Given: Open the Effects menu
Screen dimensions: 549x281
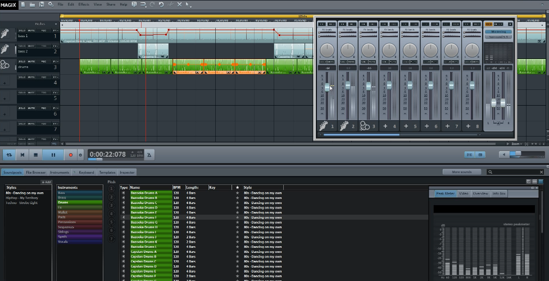Looking at the screenshot, I should coord(83,4).
